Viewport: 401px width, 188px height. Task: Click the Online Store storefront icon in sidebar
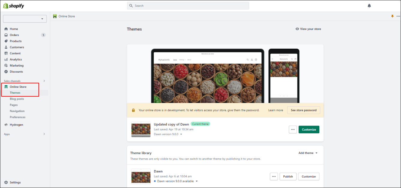[6, 87]
